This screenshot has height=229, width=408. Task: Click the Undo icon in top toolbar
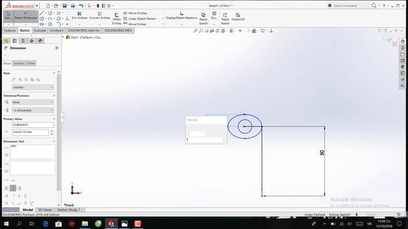pos(81,6)
